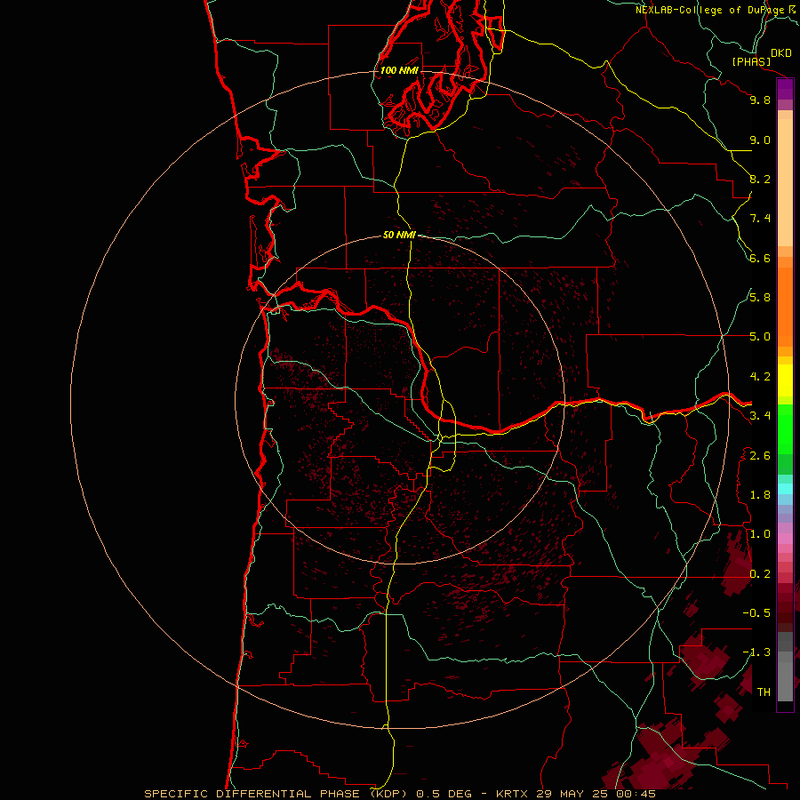
Task: Click the Specific Differential Phase caption text
Action: coord(277,794)
